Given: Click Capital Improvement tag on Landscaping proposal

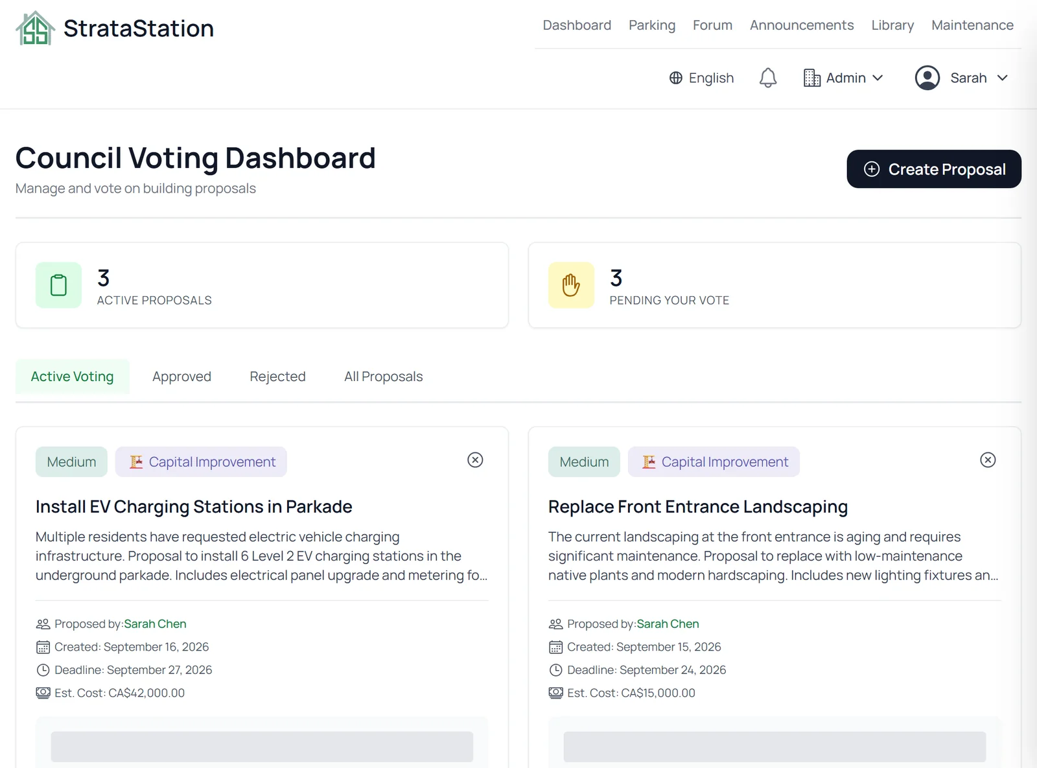Looking at the screenshot, I should (x=714, y=462).
